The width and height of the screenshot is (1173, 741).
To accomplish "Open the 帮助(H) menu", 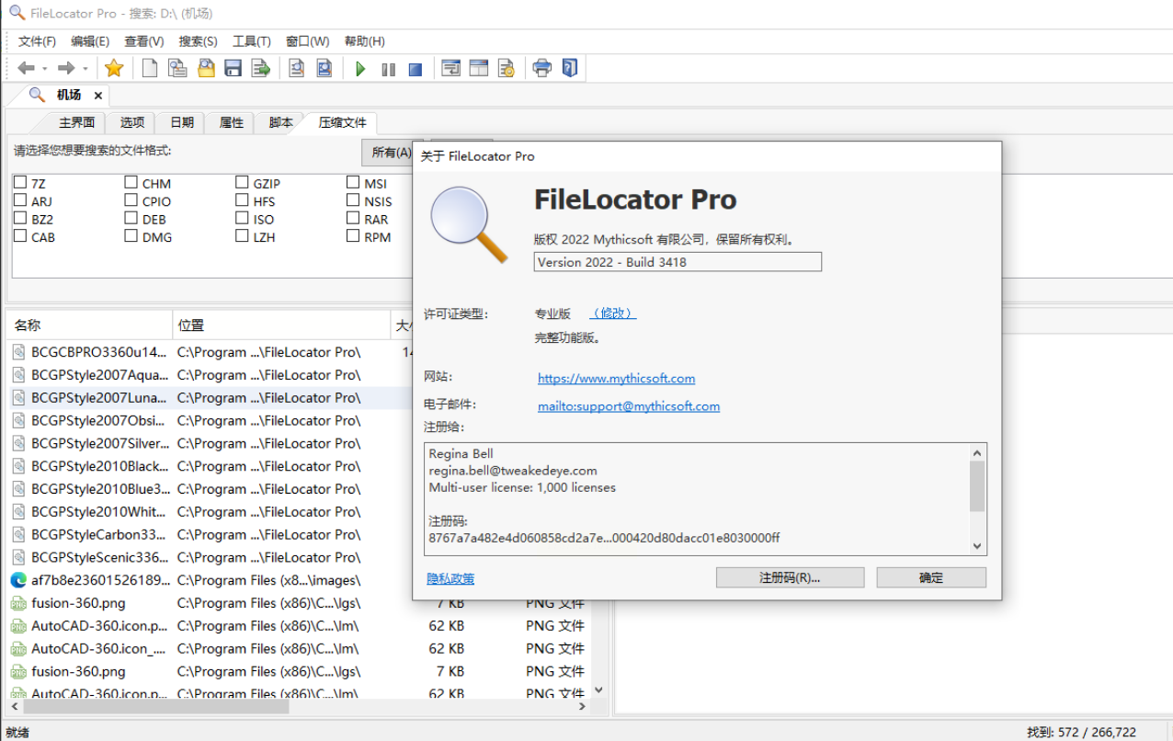I will pos(364,41).
